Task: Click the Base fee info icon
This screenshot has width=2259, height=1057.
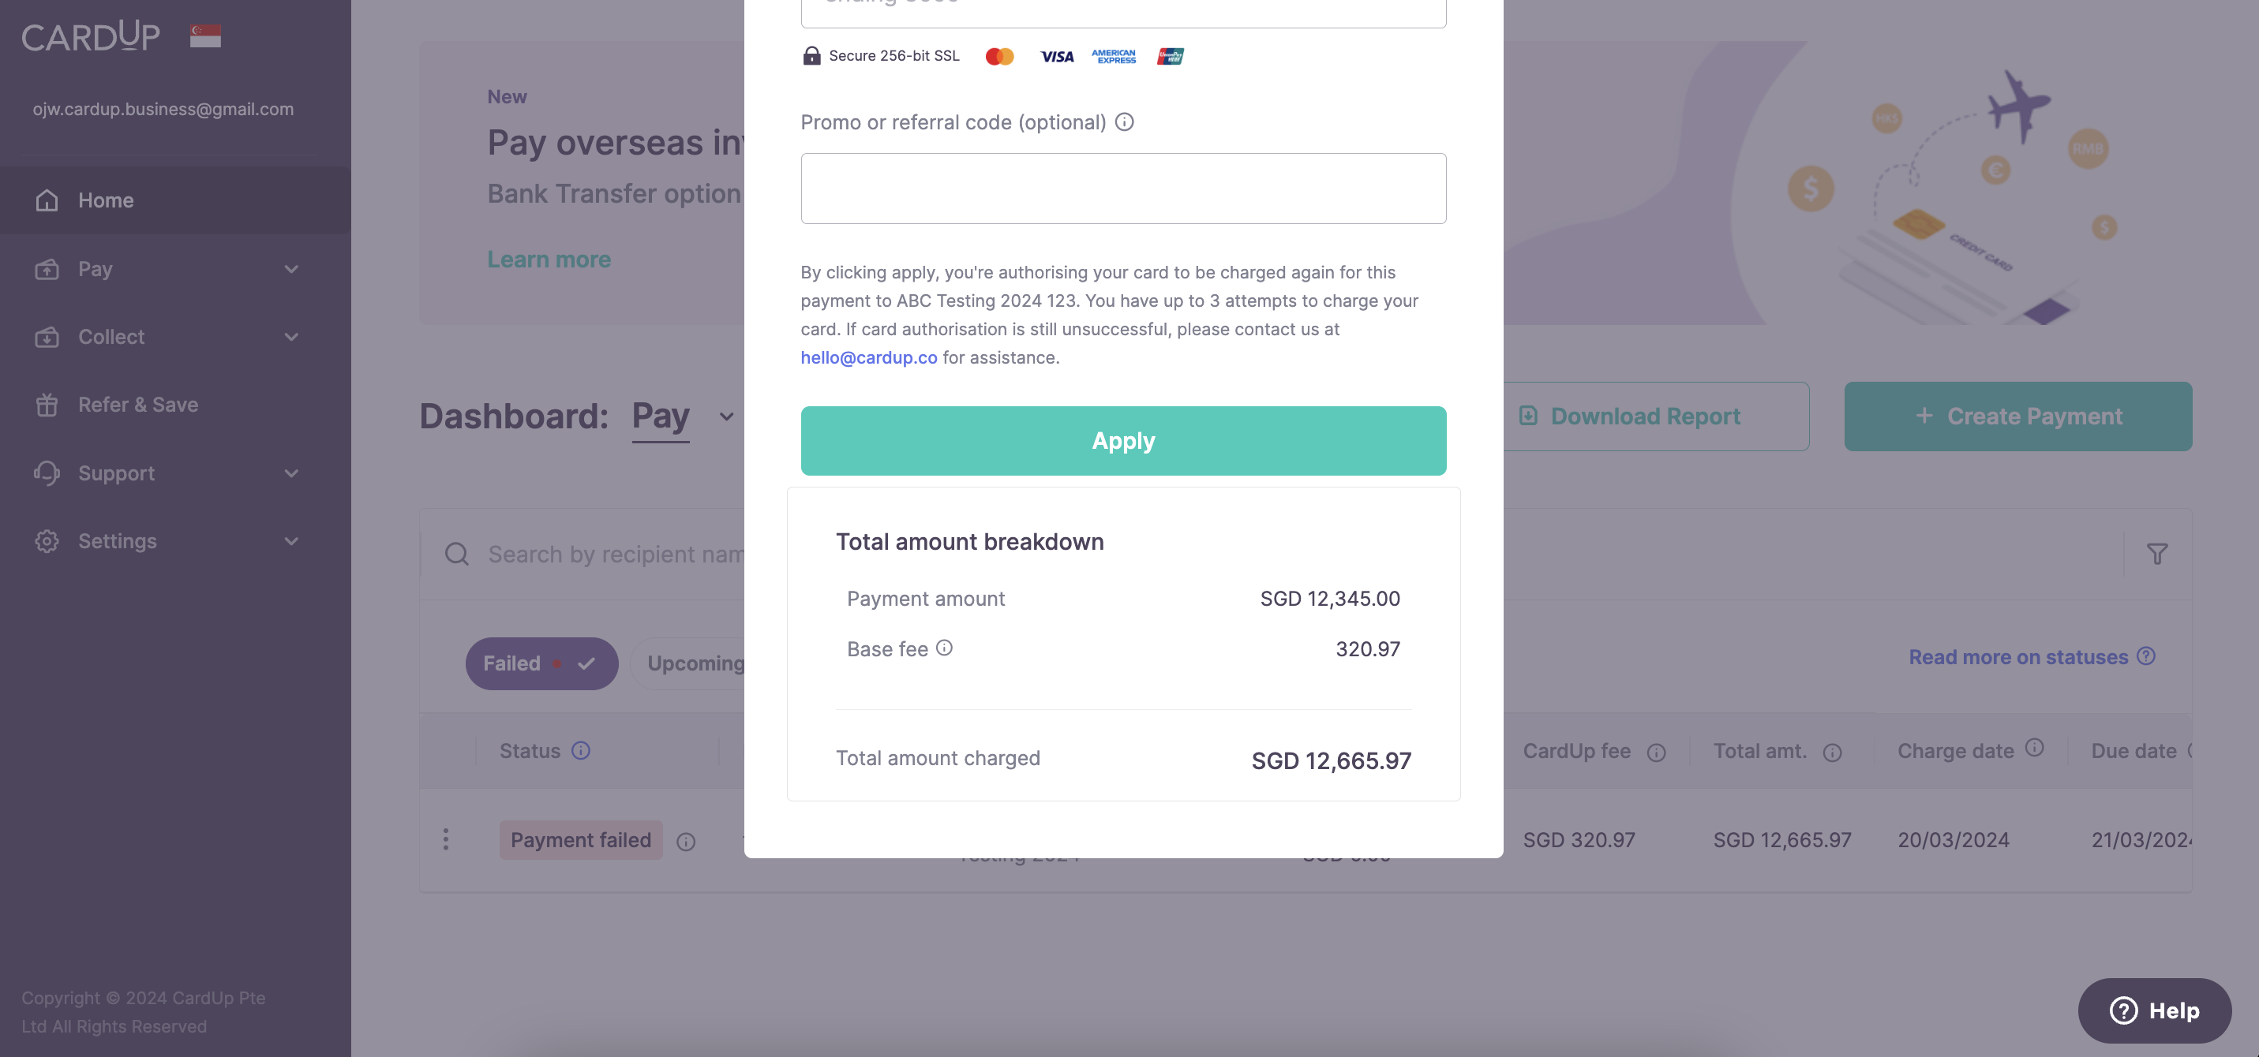Action: point(943,648)
